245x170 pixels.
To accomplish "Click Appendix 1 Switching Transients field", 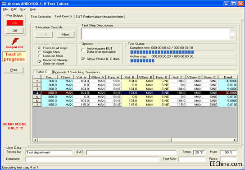I will pos(145,72).
